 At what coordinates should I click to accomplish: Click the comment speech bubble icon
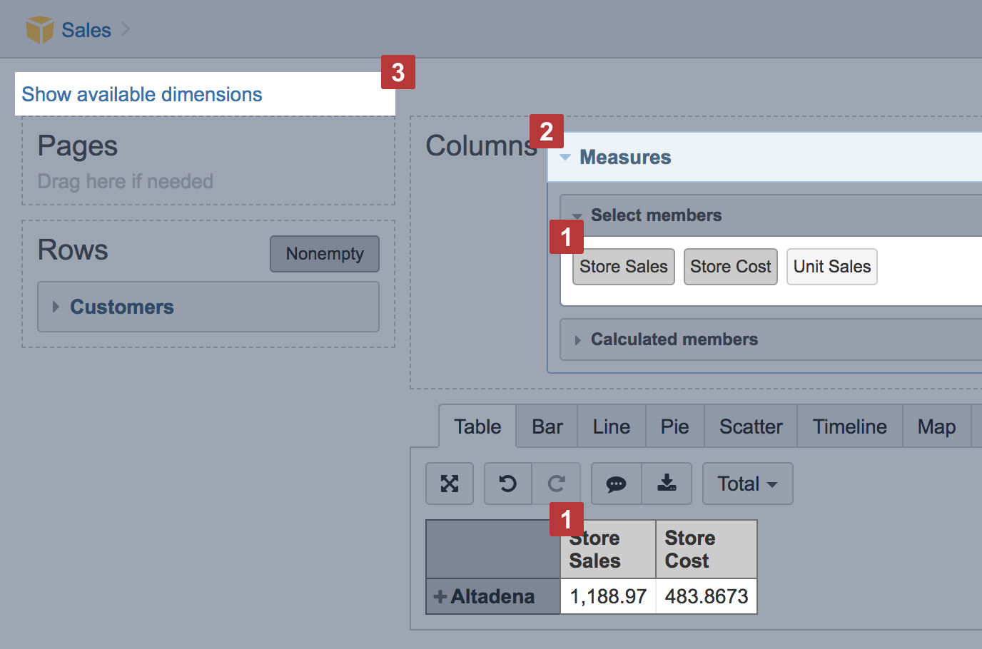[x=616, y=484]
